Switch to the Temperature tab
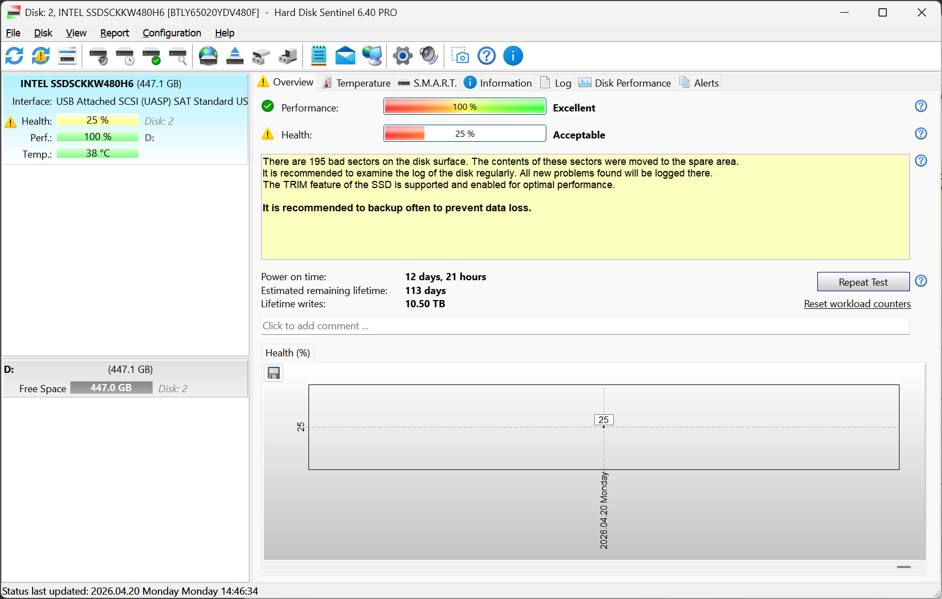942x599 pixels. [x=356, y=83]
